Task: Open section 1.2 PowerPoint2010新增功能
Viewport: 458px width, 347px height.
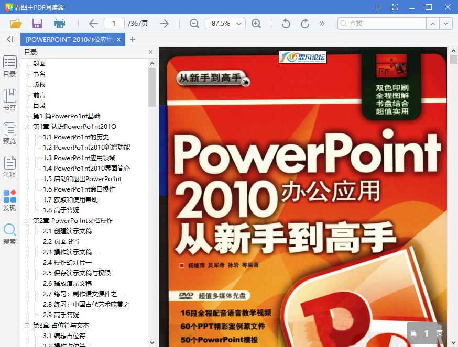Action: coord(86,148)
